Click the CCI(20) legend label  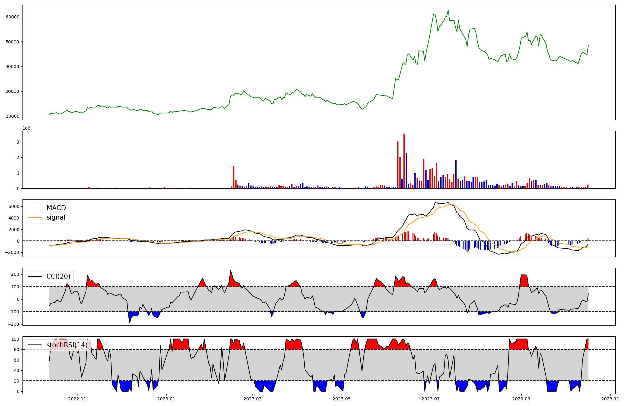click(x=58, y=276)
